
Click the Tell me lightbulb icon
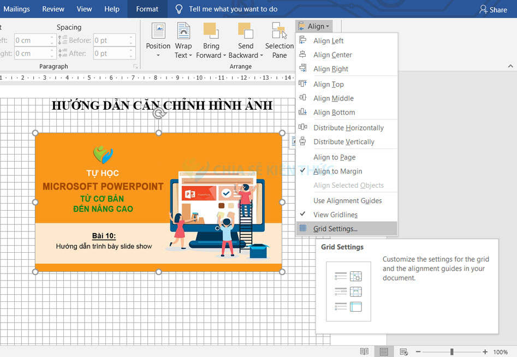(x=179, y=9)
